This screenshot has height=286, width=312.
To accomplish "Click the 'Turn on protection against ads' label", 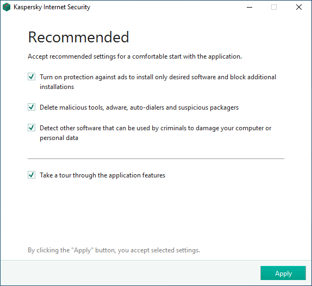I will pos(158,82).
